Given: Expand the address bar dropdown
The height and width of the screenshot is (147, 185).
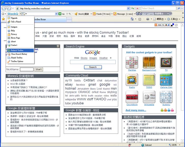Looking at the screenshot, I should 128,8.
